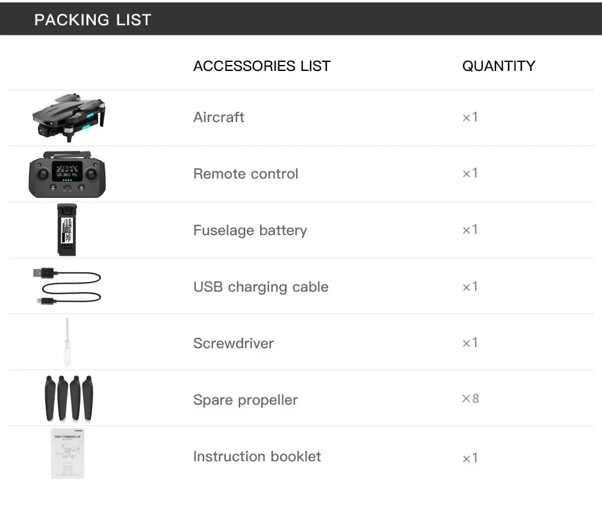Image resolution: width=602 pixels, height=513 pixels.
Task: Select the remote control picture
Action: pos(67,175)
